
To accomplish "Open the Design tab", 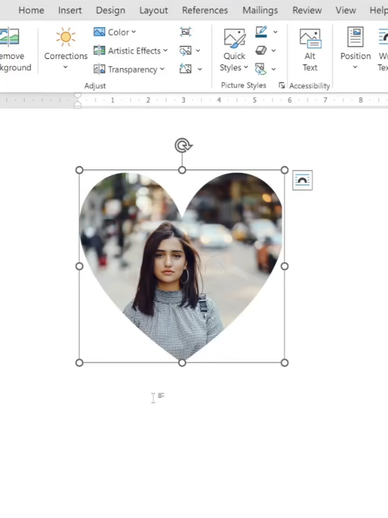I will click(110, 10).
